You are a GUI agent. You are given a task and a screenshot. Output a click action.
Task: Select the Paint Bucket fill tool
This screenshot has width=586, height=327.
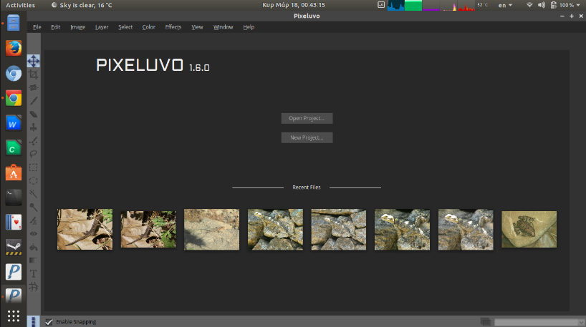point(33,247)
